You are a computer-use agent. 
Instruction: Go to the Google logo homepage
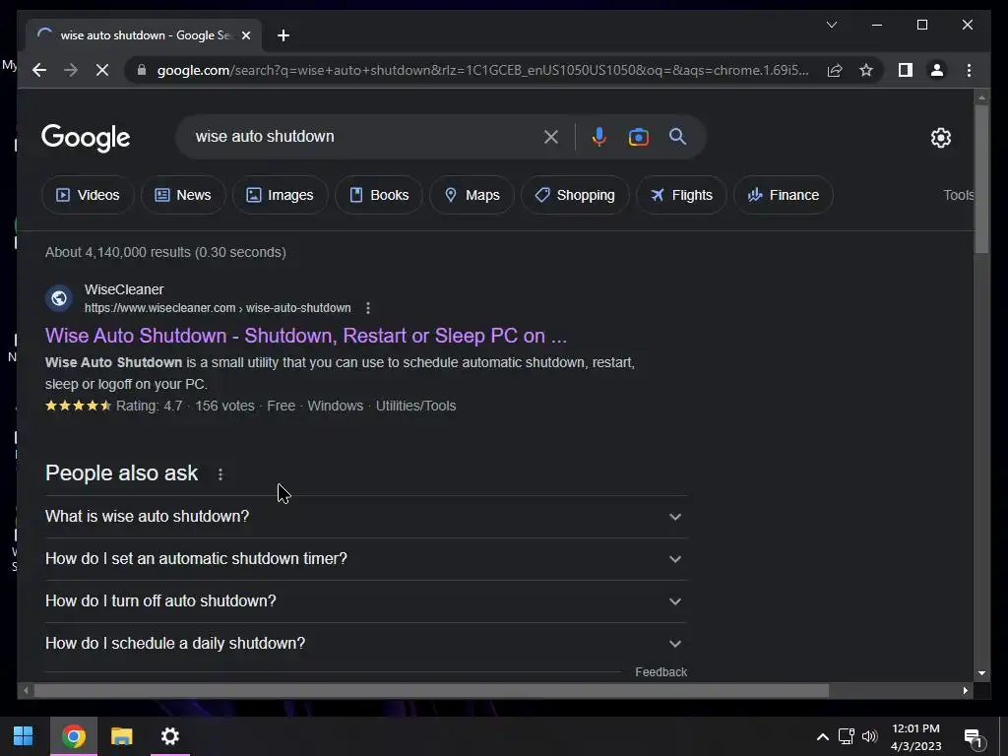click(86, 138)
